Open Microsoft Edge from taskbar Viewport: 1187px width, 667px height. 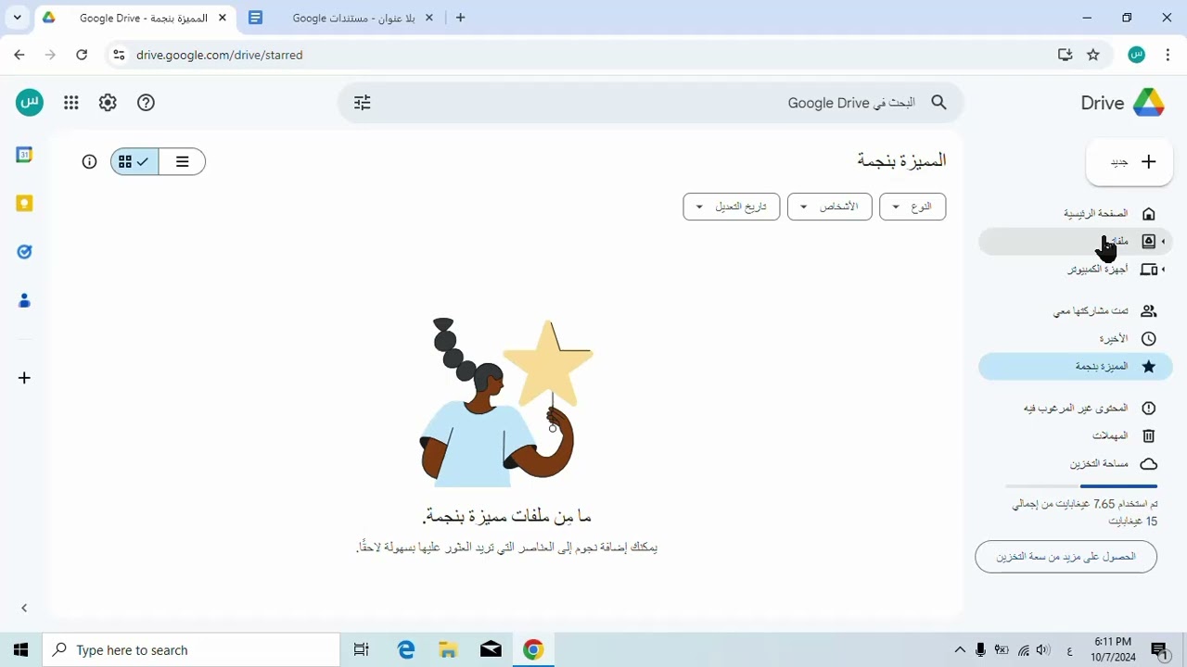406,650
